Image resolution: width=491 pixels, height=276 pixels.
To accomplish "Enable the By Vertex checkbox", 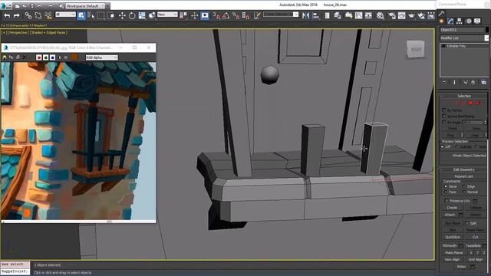I will [444, 110].
